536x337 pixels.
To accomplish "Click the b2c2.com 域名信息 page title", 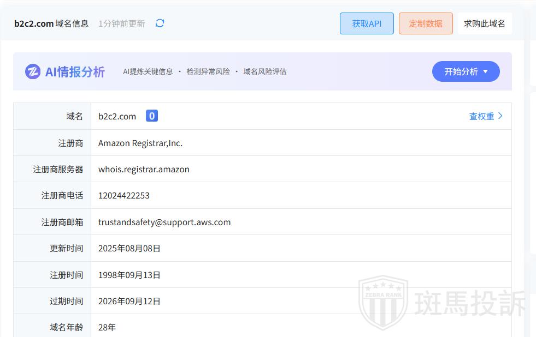I will click(51, 23).
